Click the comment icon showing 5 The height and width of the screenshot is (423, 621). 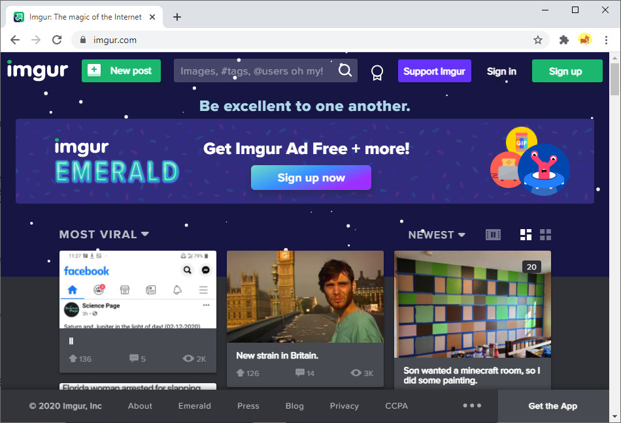pyautogui.click(x=134, y=358)
